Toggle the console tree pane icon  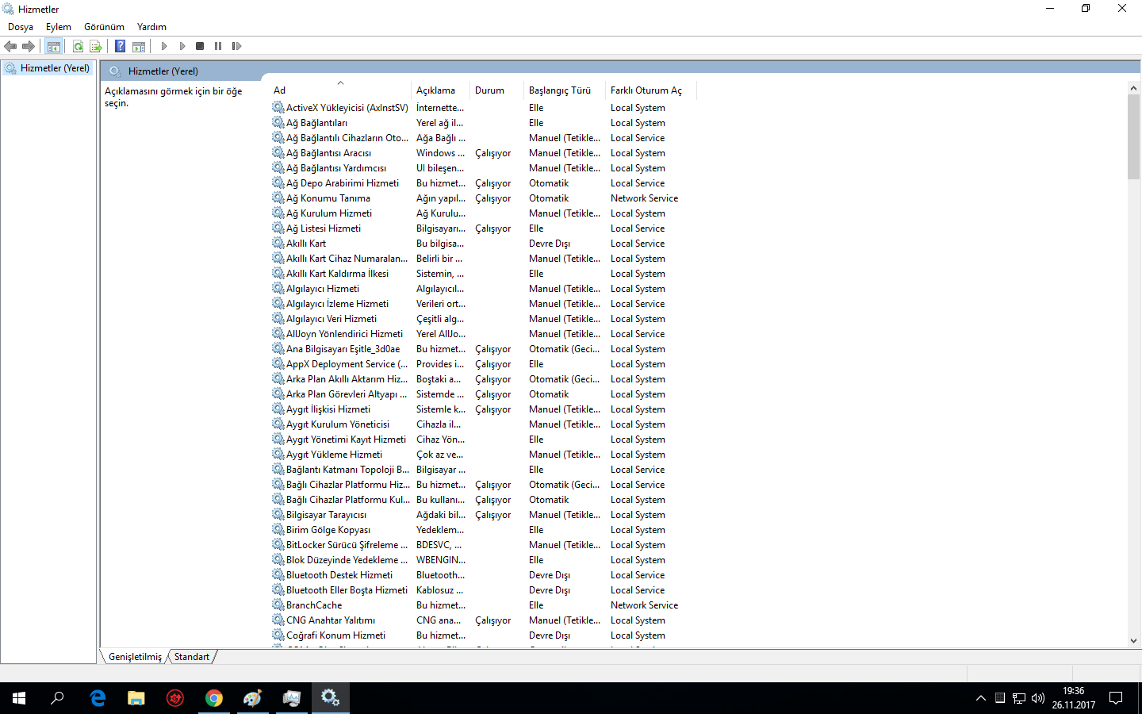pyautogui.click(x=54, y=46)
